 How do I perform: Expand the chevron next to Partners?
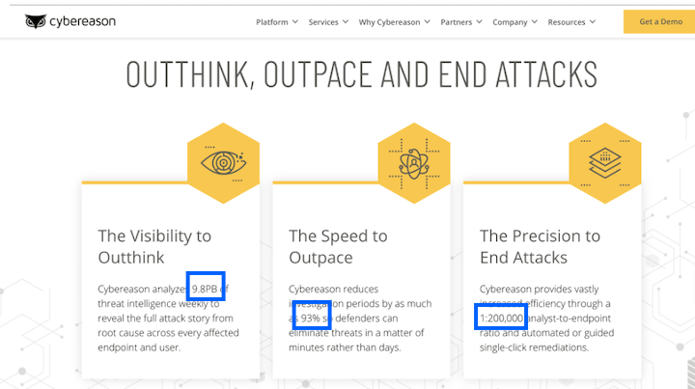coord(479,21)
